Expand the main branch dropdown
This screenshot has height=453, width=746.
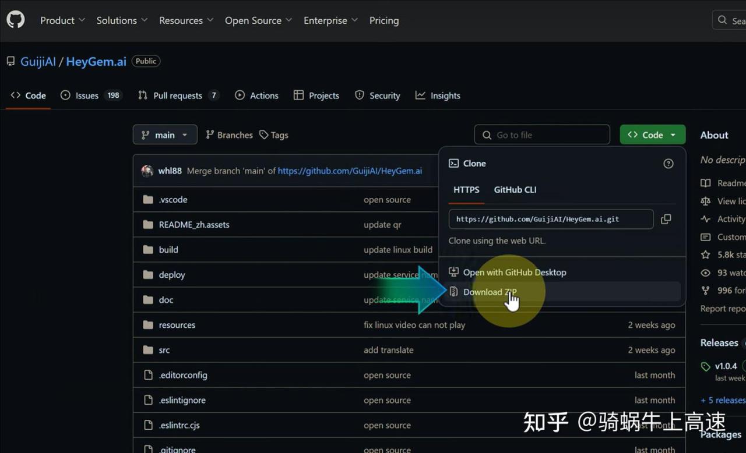(165, 135)
